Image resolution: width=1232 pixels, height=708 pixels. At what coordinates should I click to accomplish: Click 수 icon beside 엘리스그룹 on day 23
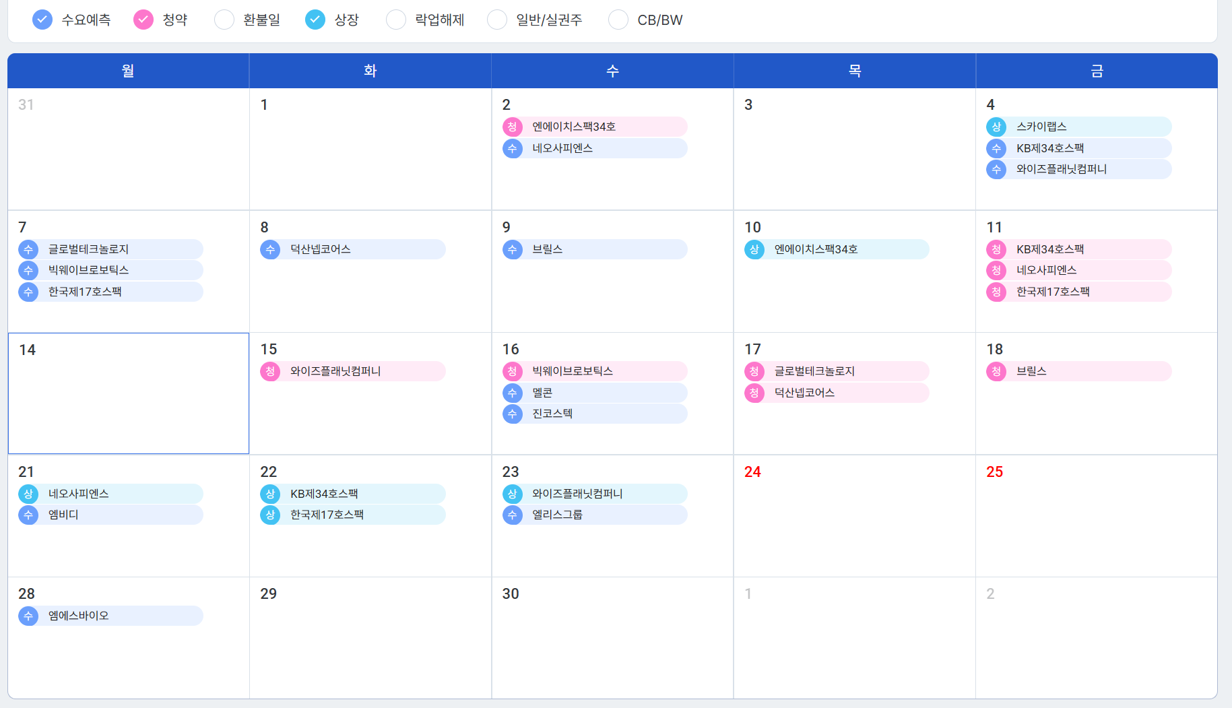point(513,515)
